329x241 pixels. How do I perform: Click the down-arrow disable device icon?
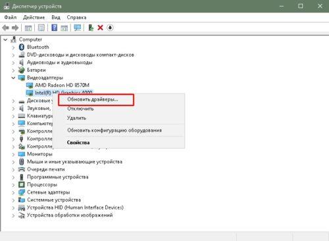110,28
